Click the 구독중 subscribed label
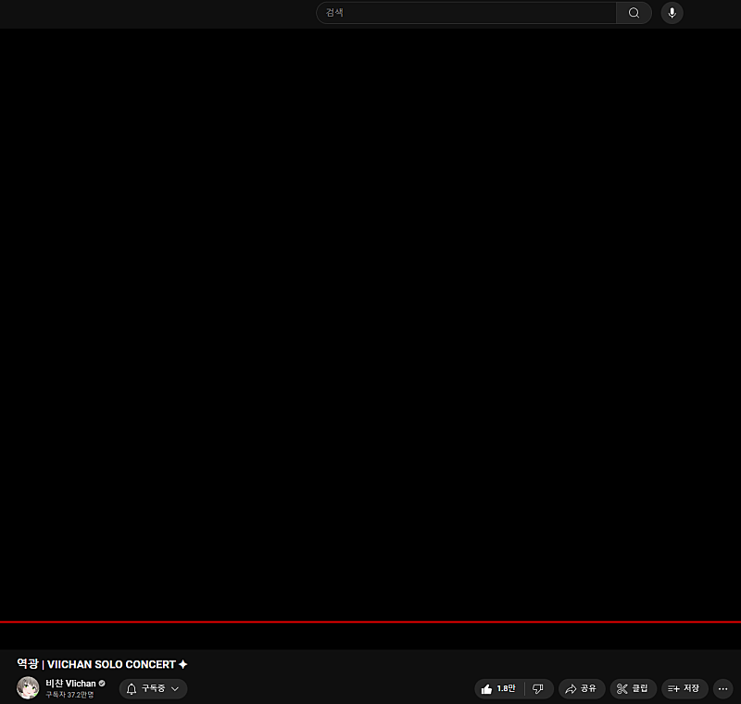The height and width of the screenshot is (704, 741). point(153,689)
